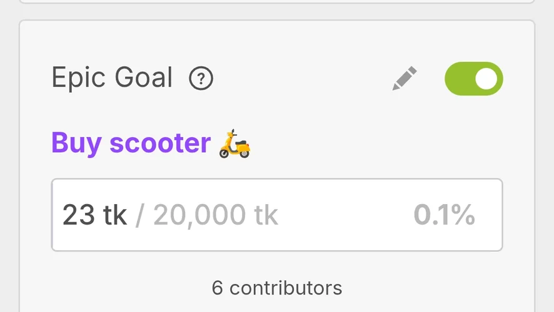Click the Epic Goal help question mark icon
Image resolution: width=554 pixels, height=312 pixels.
(201, 79)
